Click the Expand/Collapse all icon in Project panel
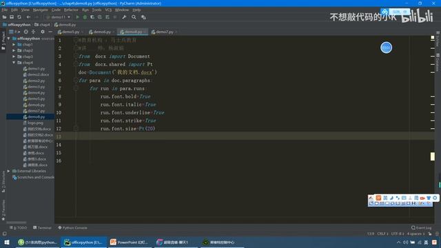The height and width of the screenshot is (248, 441). click(x=34, y=32)
